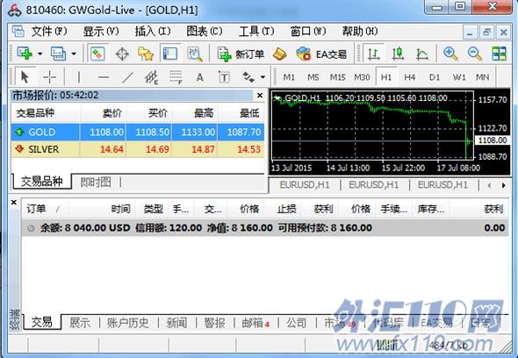Click the new chart icon

tap(25, 54)
